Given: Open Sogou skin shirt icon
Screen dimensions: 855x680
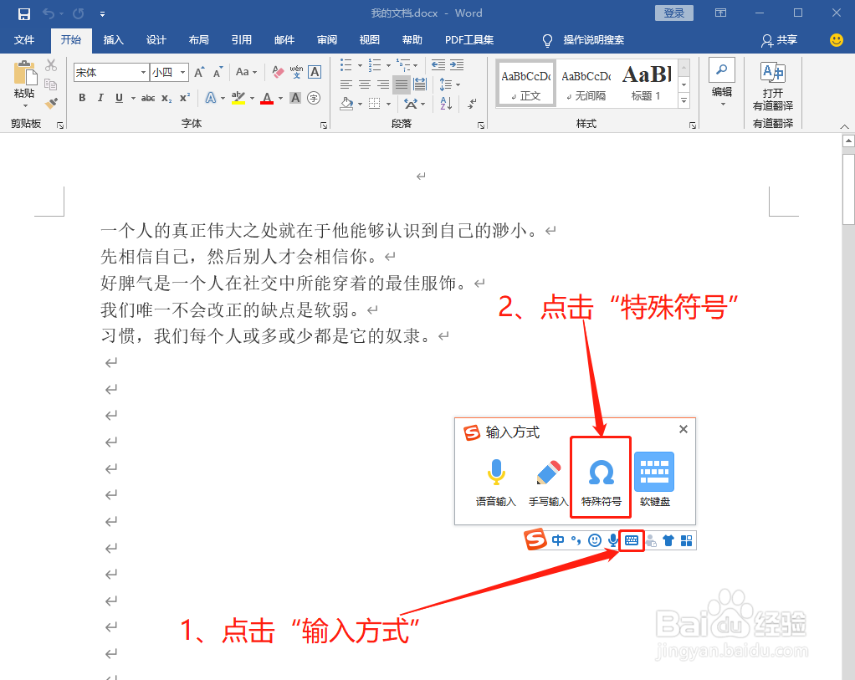Looking at the screenshot, I should point(668,540).
